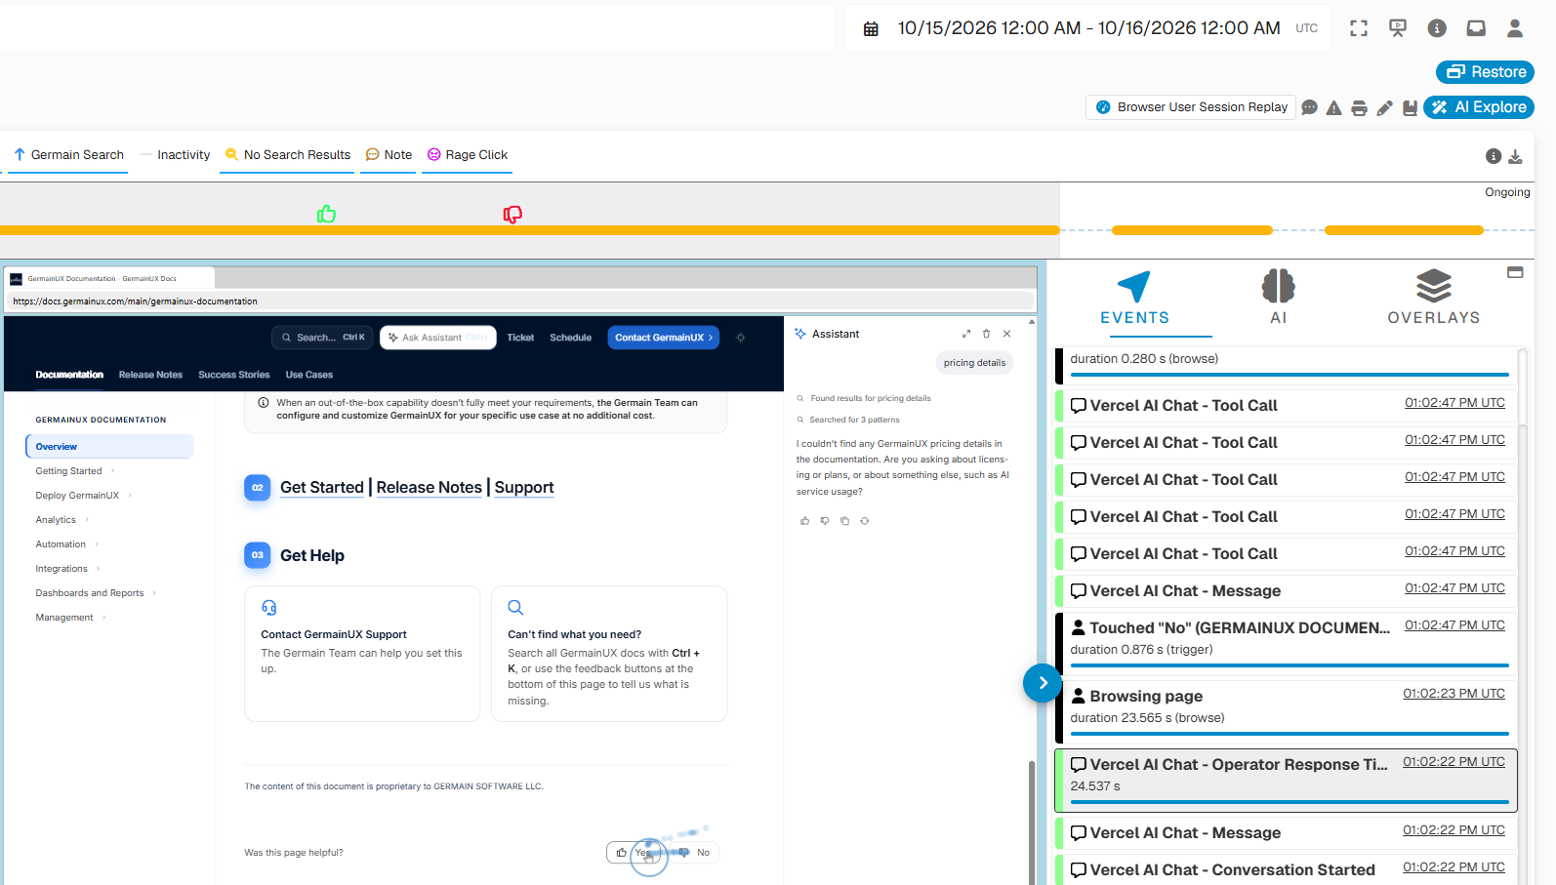Viewport: 1556px width, 885px height.
Task: Open the date range calendar picker
Action: (871, 29)
